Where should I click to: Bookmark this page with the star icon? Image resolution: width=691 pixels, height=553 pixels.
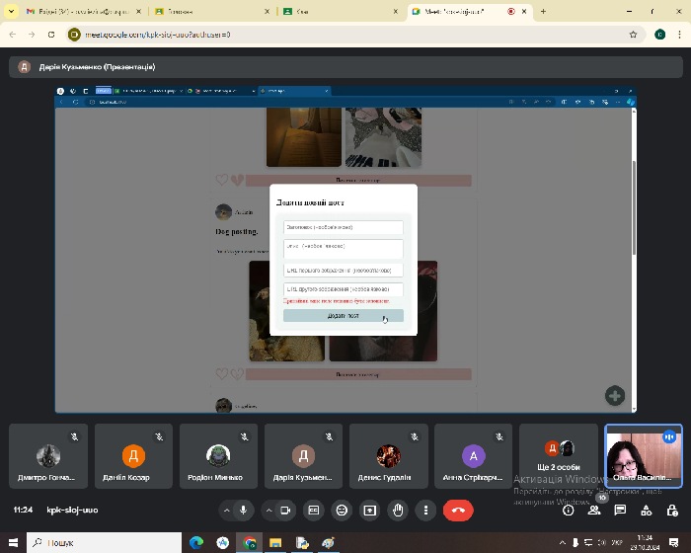pyautogui.click(x=633, y=34)
